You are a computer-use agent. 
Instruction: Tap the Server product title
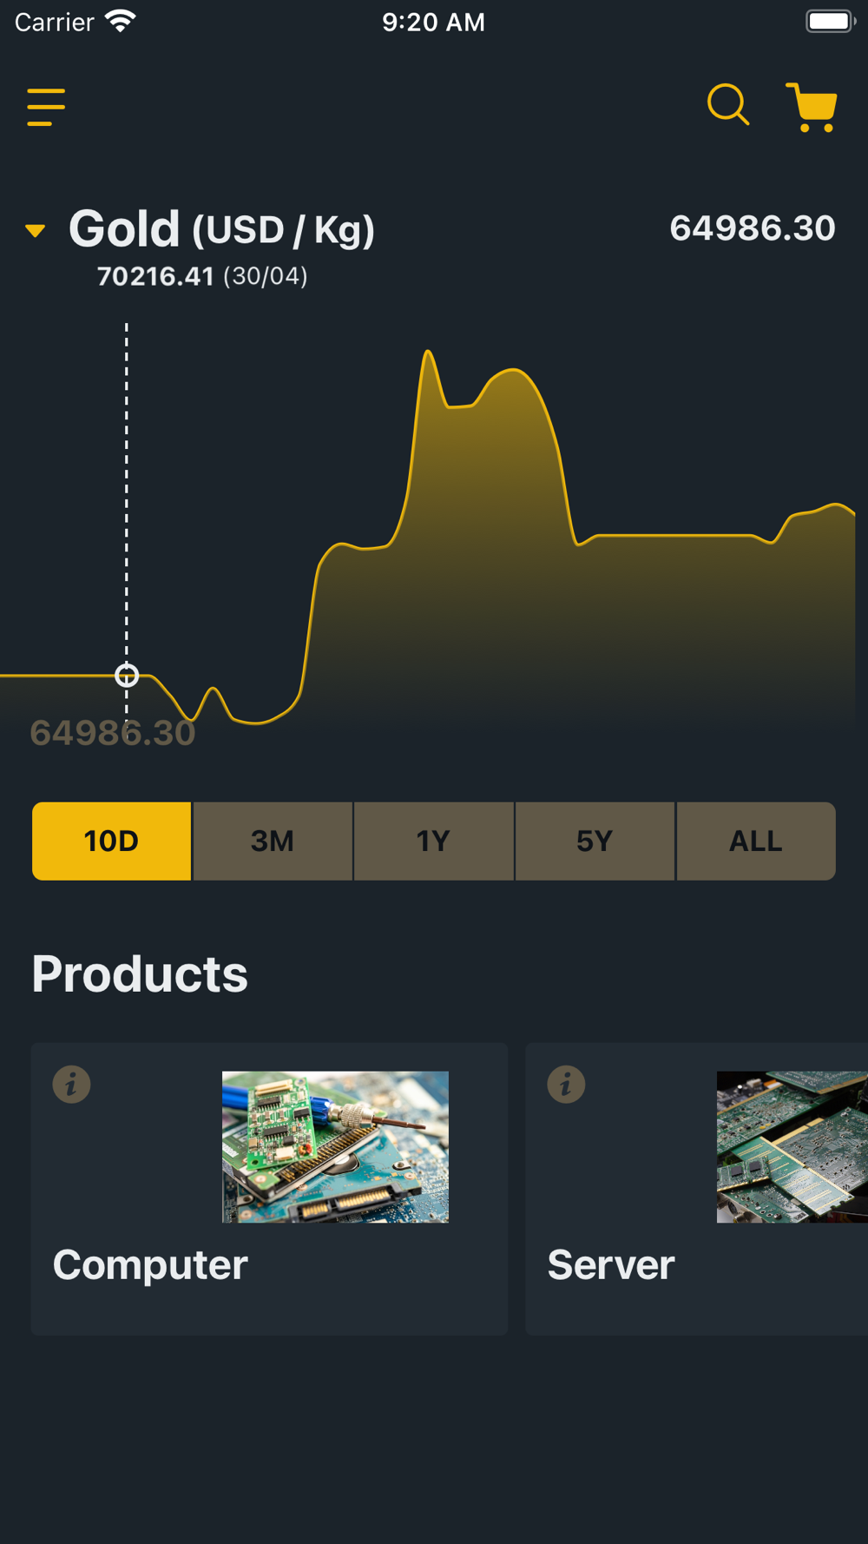click(611, 1264)
